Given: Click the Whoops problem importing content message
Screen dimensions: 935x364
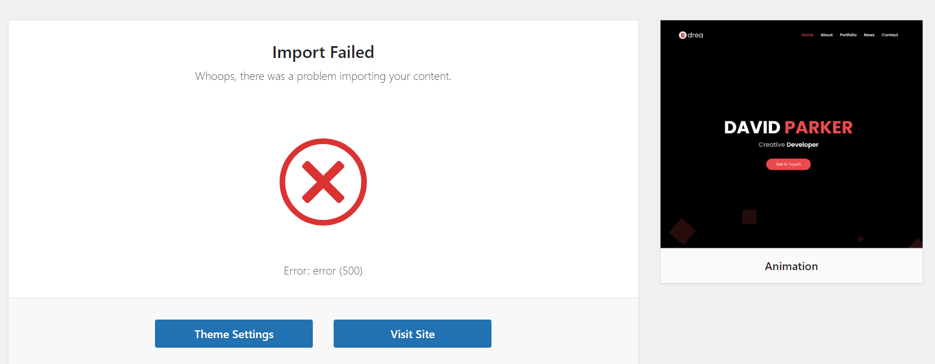Looking at the screenshot, I should pyautogui.click(x=323, y=76).
